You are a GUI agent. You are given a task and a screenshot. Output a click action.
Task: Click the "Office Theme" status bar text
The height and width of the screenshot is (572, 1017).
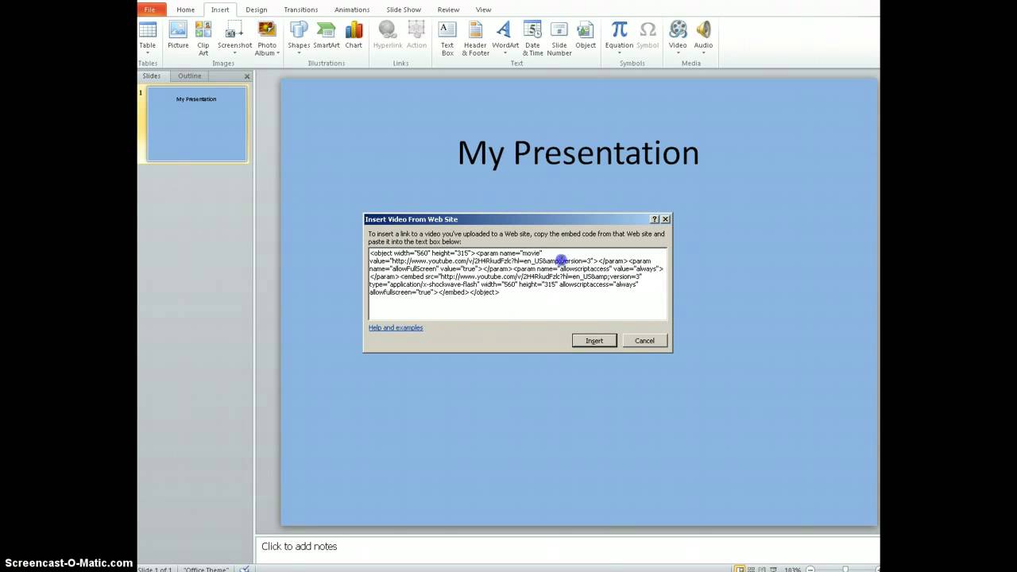pyautogui.click(x=206, y=569)
